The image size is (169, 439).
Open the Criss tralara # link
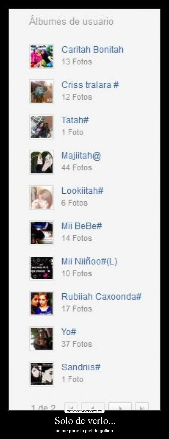click(x=90, y=85)
